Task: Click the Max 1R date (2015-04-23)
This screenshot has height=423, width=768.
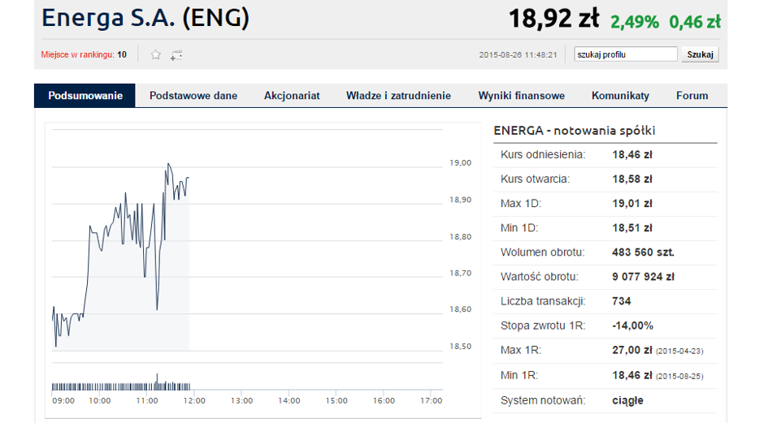Action: pyautogui.click(x=680, y=352)
